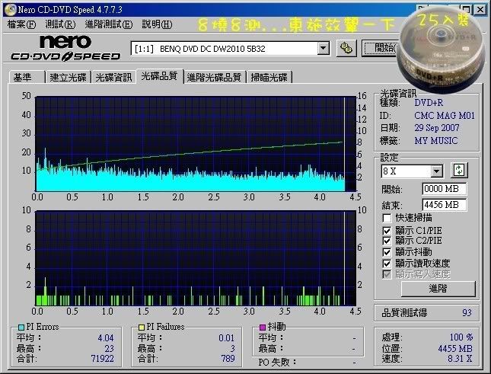Toggle the 快速掃描 quick scan checkbox
Viewport: 491px width, 374px height.
click(387, 218)
